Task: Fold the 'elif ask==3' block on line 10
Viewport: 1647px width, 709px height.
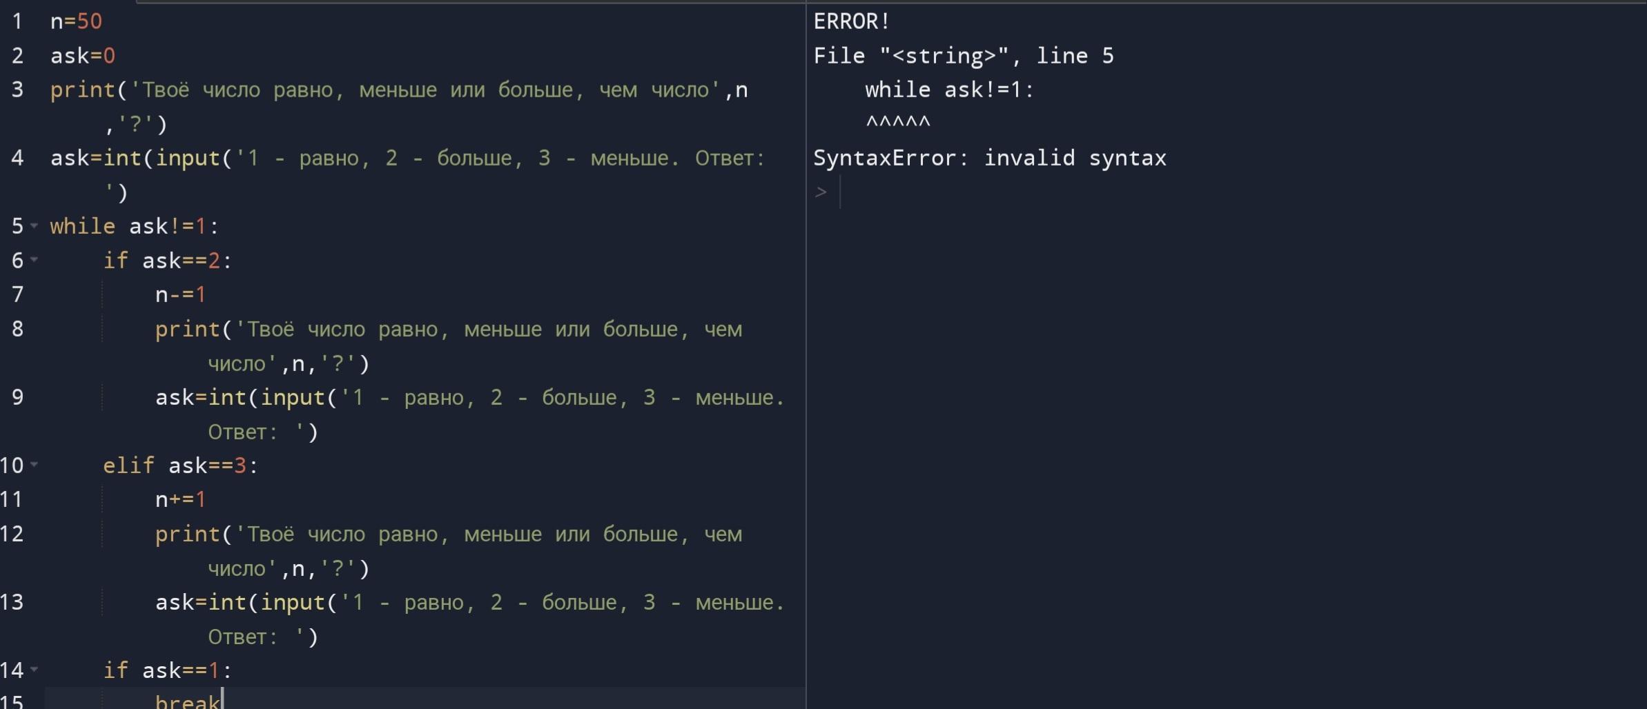Action: pos(34,465)
